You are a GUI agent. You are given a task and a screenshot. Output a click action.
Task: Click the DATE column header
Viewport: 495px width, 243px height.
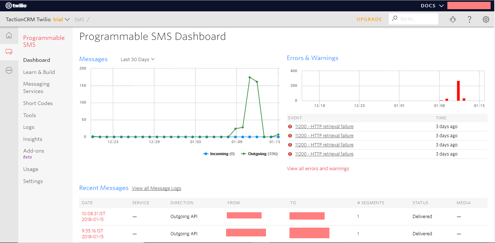point(86,203)
